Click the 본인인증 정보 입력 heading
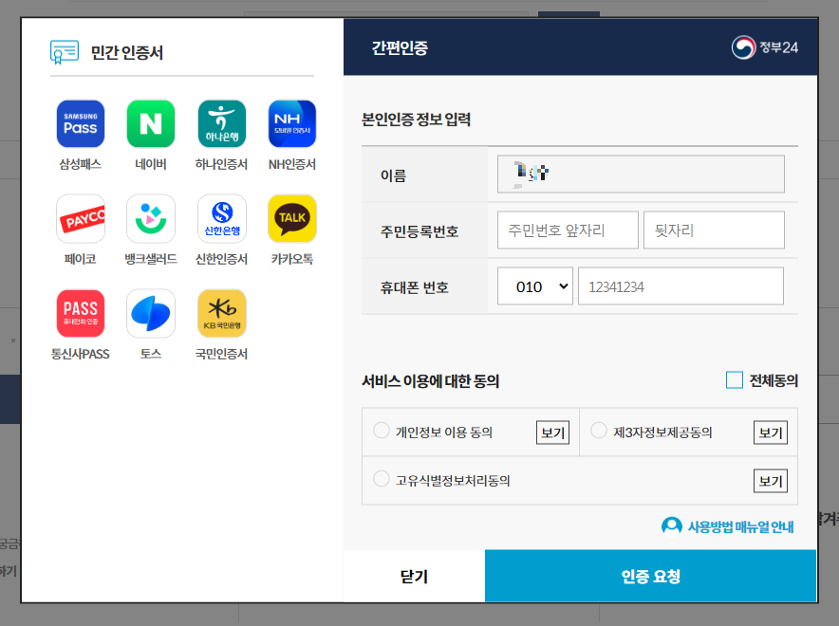Screen dimensions: 839x626 [x=416, y=120]
